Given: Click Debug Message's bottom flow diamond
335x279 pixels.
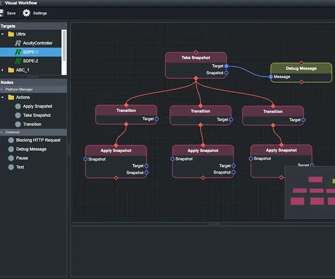Looking at the screenshot, I should pos(301,82).
